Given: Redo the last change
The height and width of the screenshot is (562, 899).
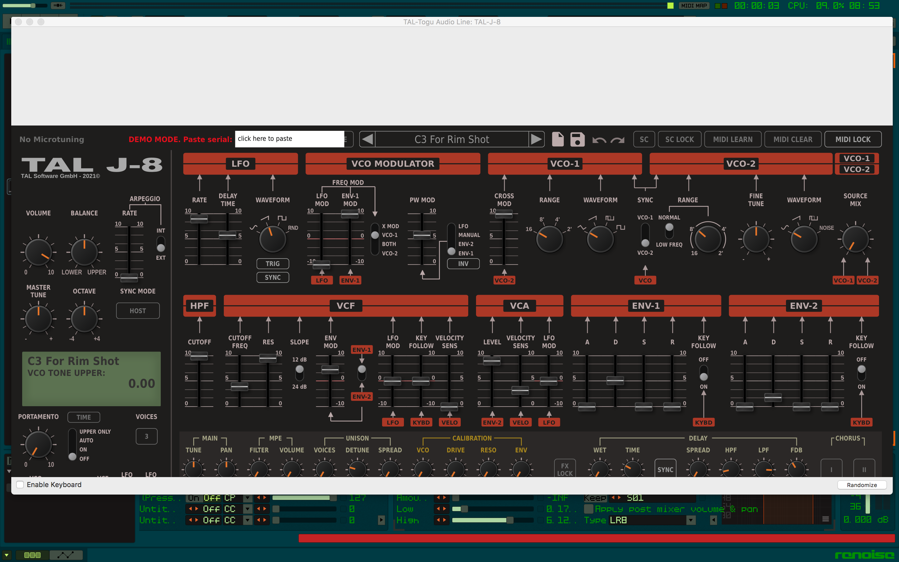Looking at the screenshot, I should (x=617, y=140).
